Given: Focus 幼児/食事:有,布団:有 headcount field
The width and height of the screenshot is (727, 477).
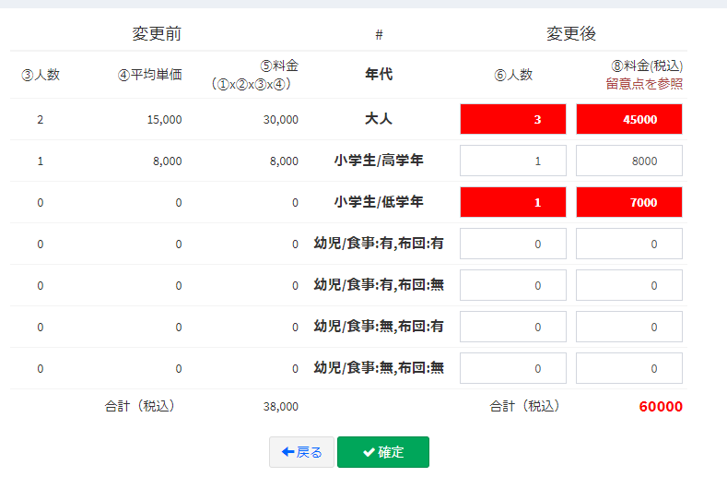Looking at the screenshot, I should click(x=513, y=244).
